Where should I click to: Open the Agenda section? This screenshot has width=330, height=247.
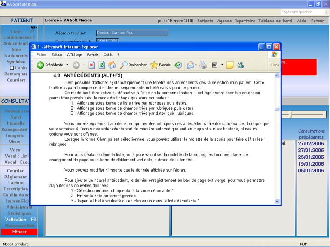point(224,21)
